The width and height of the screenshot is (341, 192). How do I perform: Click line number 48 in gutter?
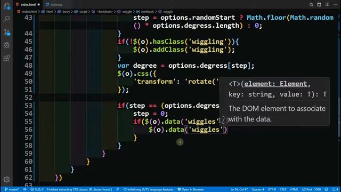[x=28, y=66]
